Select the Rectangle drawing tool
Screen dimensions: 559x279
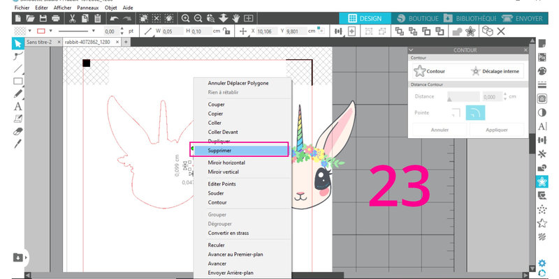pos(18,82)
